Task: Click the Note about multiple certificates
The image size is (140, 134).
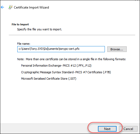Action: coord(72,59)
